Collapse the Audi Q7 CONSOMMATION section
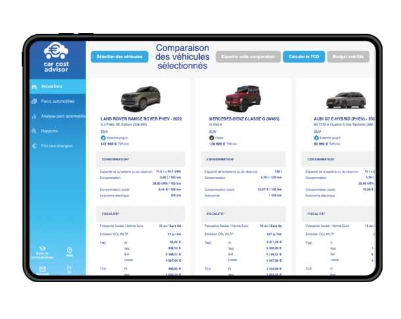Viewport: 401px width, 319px height. click(x=338, y=159)
